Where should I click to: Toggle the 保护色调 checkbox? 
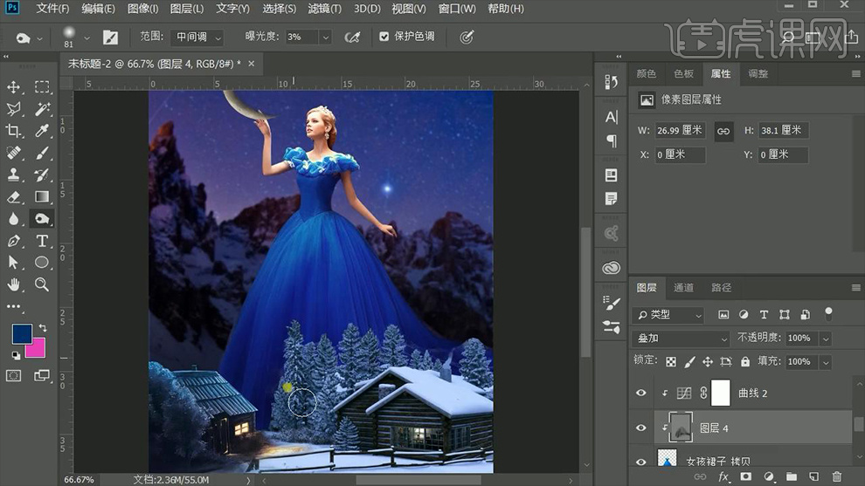coord(384,37)
